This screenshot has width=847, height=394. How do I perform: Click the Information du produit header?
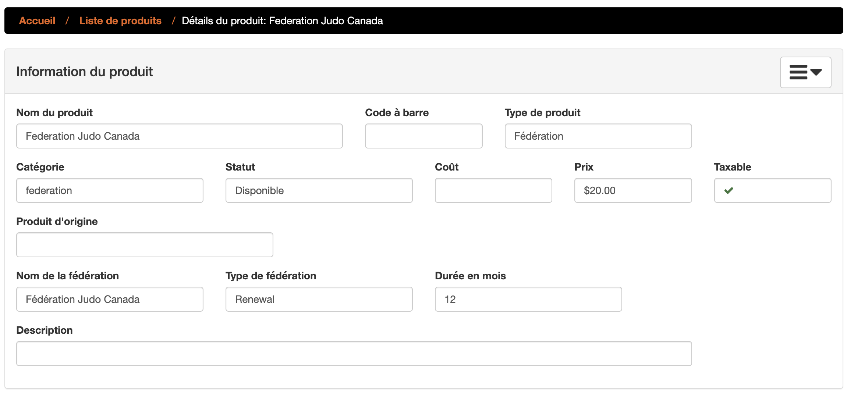[x=84, y=72]
